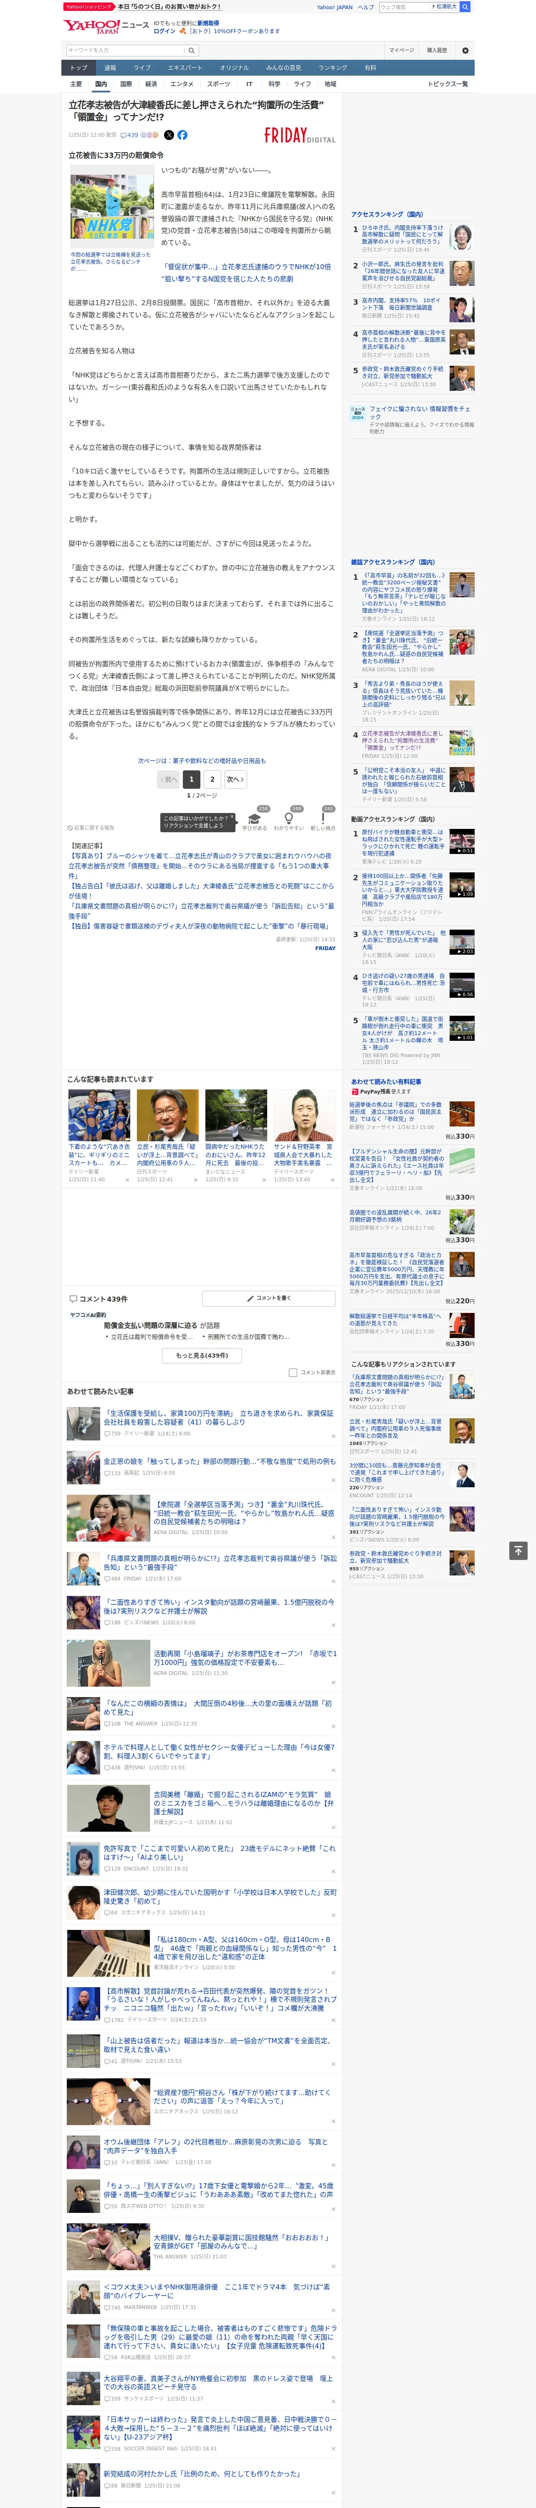Image resolution: width=536 pixels, height=2508 pixels.
Task: React with わかりやすい lightbulb icon
Action: pos(289,820)
